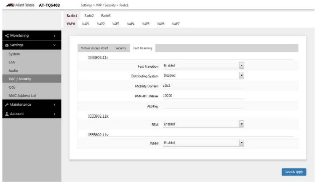Open the RRM dropdown
Viewport: 316px width, 182px height.
(203, 124)
